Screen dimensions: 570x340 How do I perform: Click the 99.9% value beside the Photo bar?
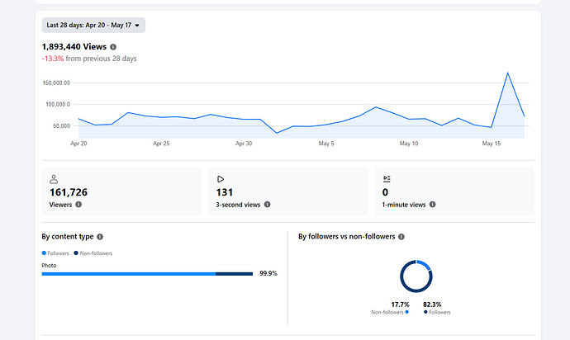268,273
